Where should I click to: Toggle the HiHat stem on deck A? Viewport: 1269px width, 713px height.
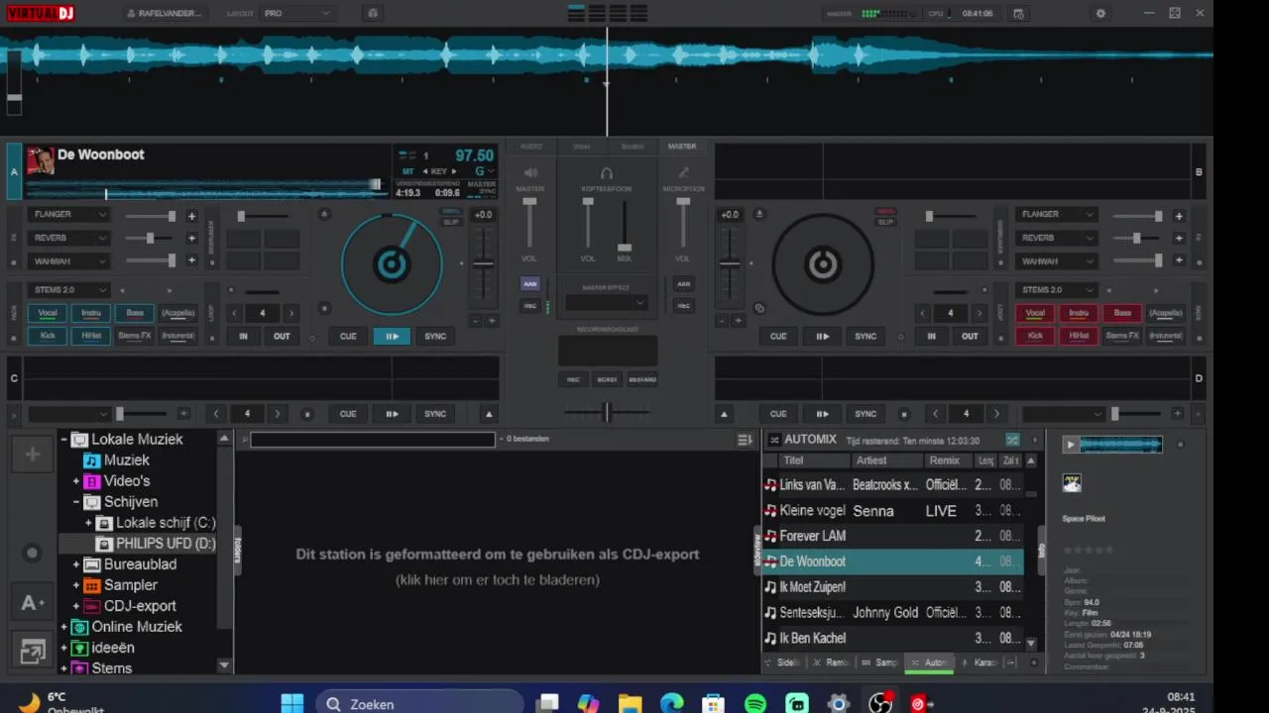[91, 336]
